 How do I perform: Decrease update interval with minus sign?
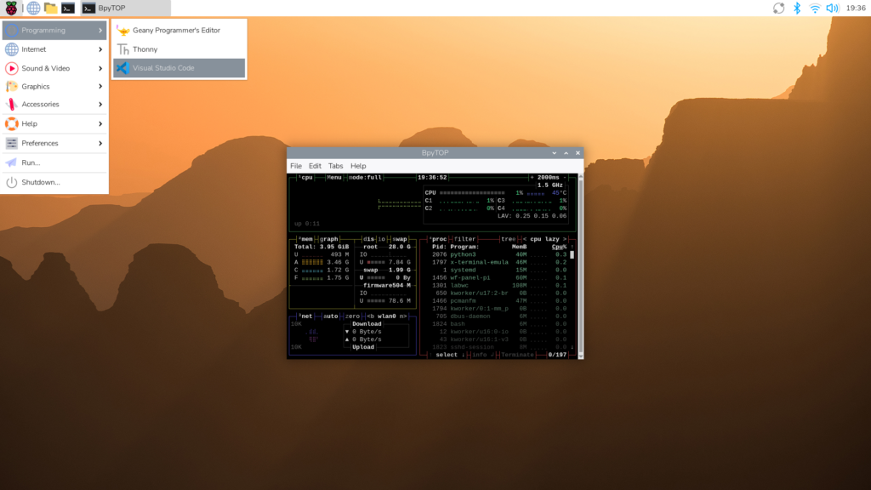click(x=565, y=178)
